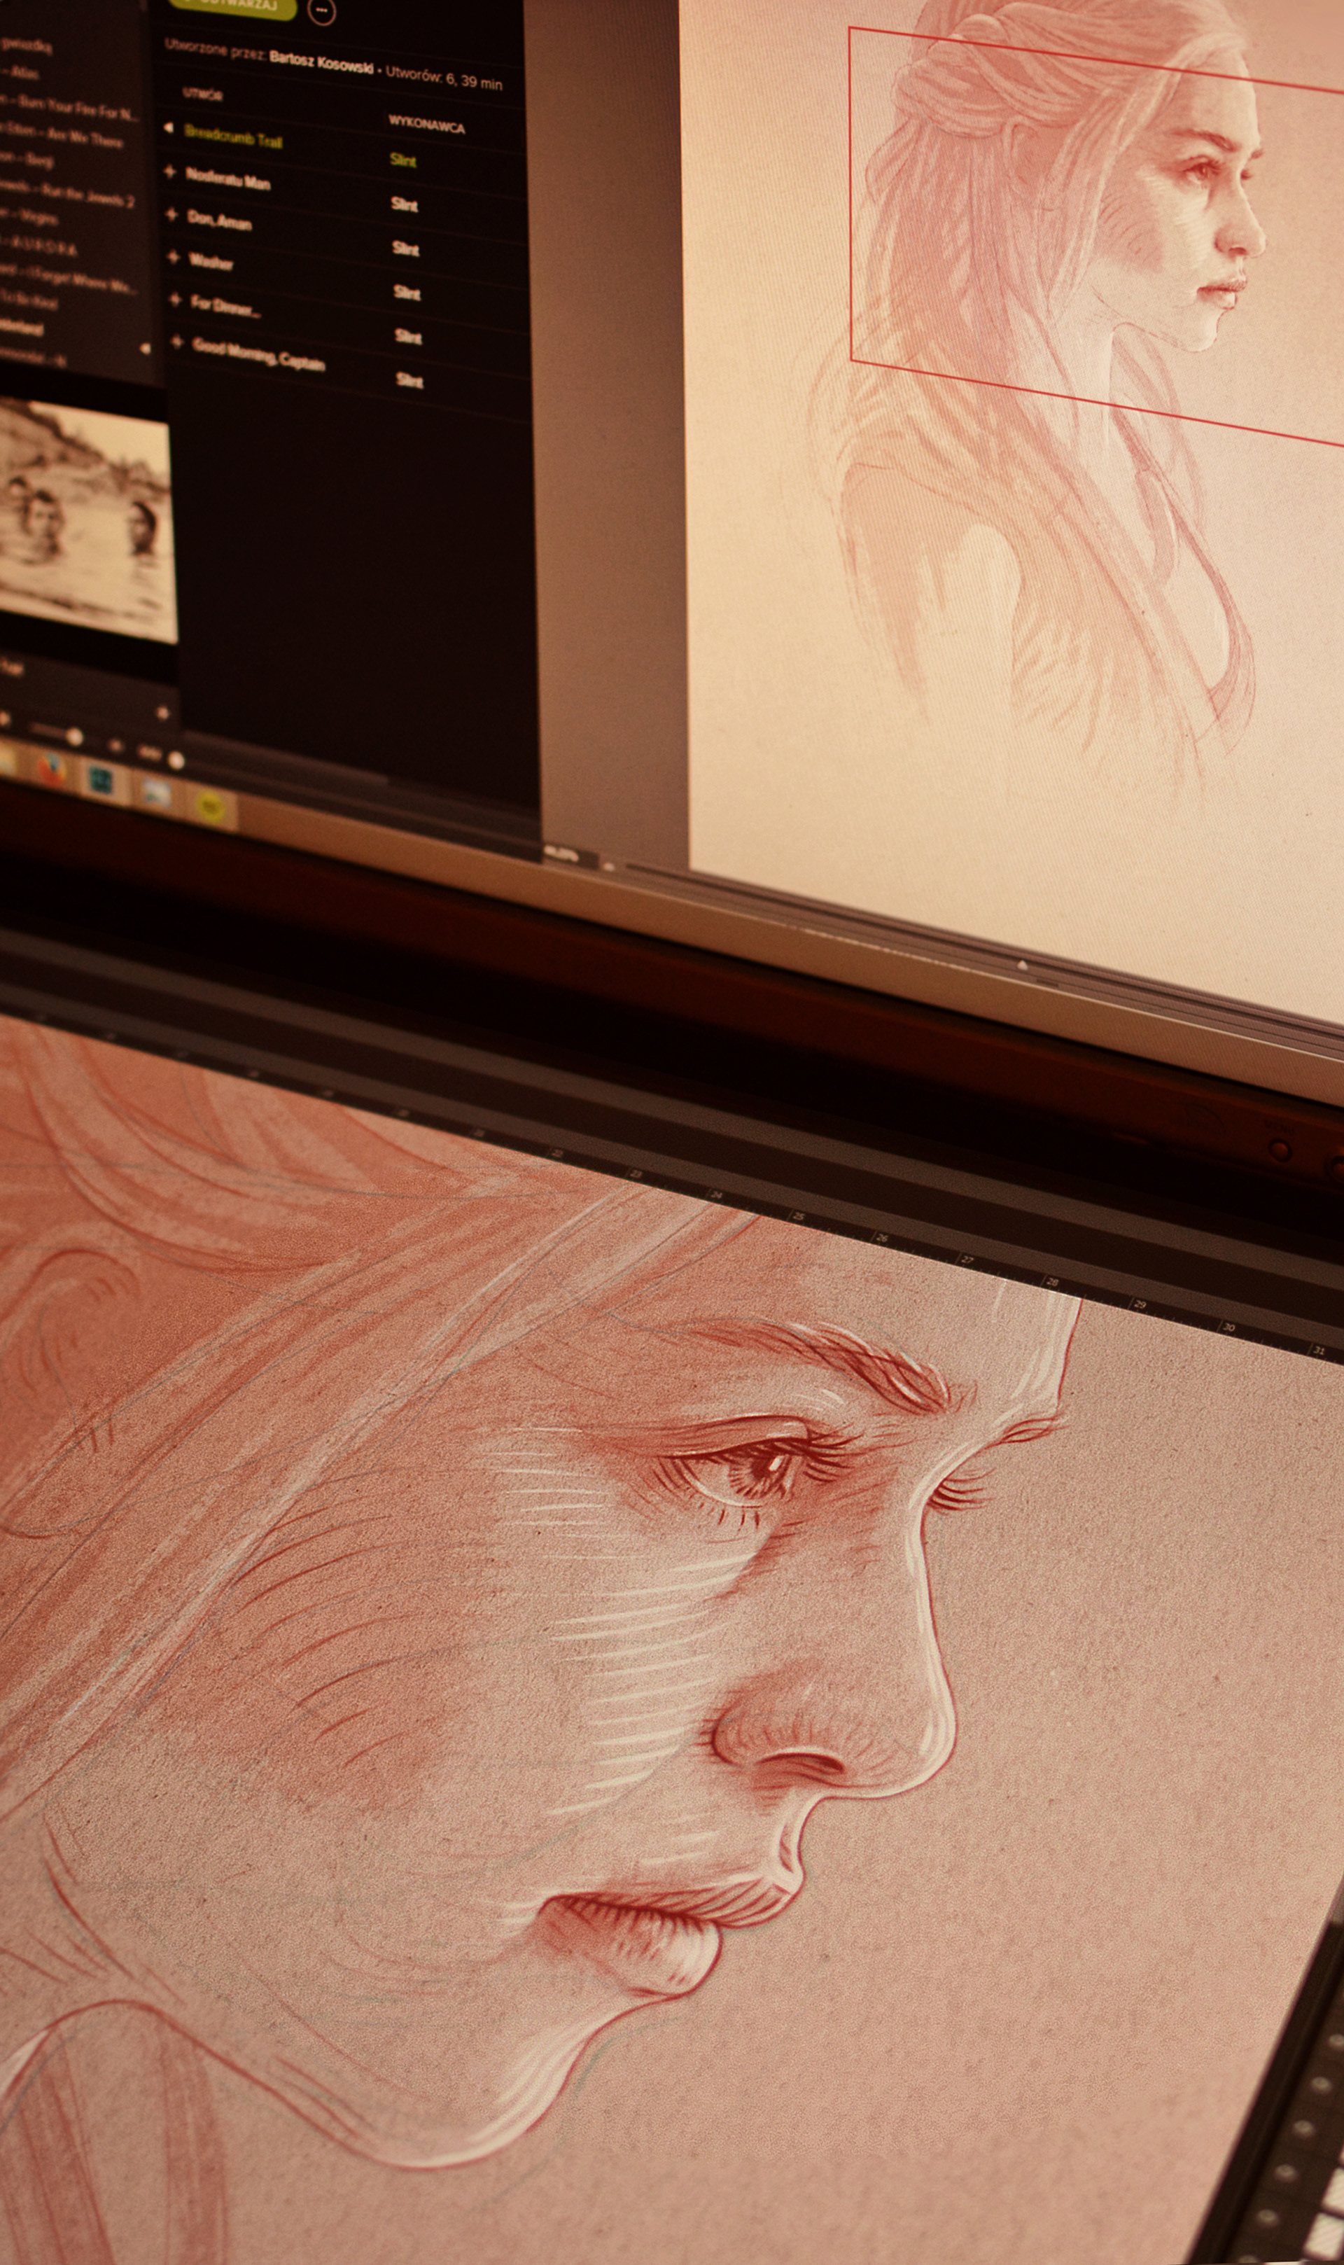Viewport: 1344px width, 2265px height.
Task: Add For Dinner... with its plus icon
Action: tap(176, 300)
